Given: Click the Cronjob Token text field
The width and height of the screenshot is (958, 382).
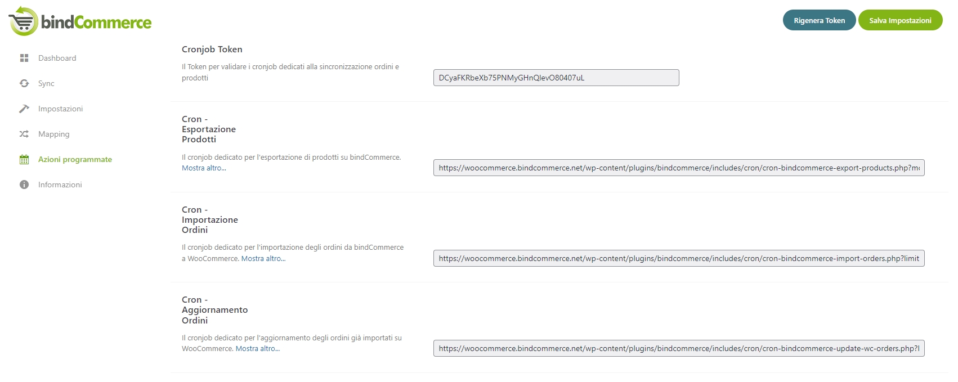Looking at the screenshot, I should [x=556, y=78].
